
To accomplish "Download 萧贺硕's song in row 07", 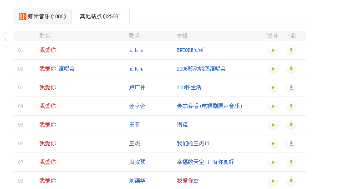I will coord(291,163).
